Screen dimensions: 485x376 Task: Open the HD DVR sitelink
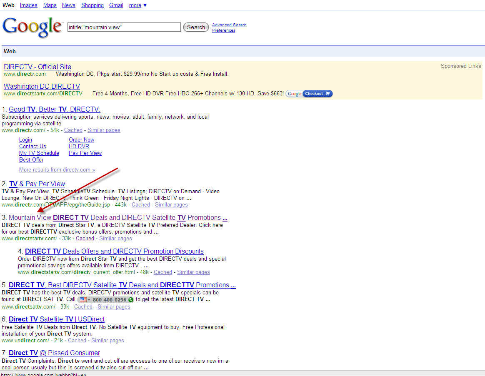point(79,147)
